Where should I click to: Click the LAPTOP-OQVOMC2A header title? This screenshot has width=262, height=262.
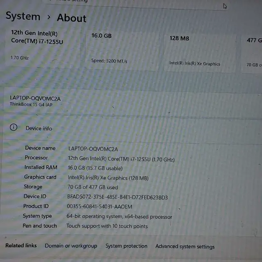(x=35, y=98)
